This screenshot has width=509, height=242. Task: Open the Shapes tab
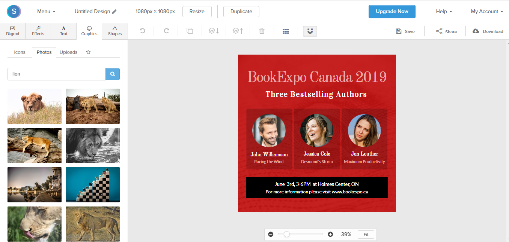(115, 31)
